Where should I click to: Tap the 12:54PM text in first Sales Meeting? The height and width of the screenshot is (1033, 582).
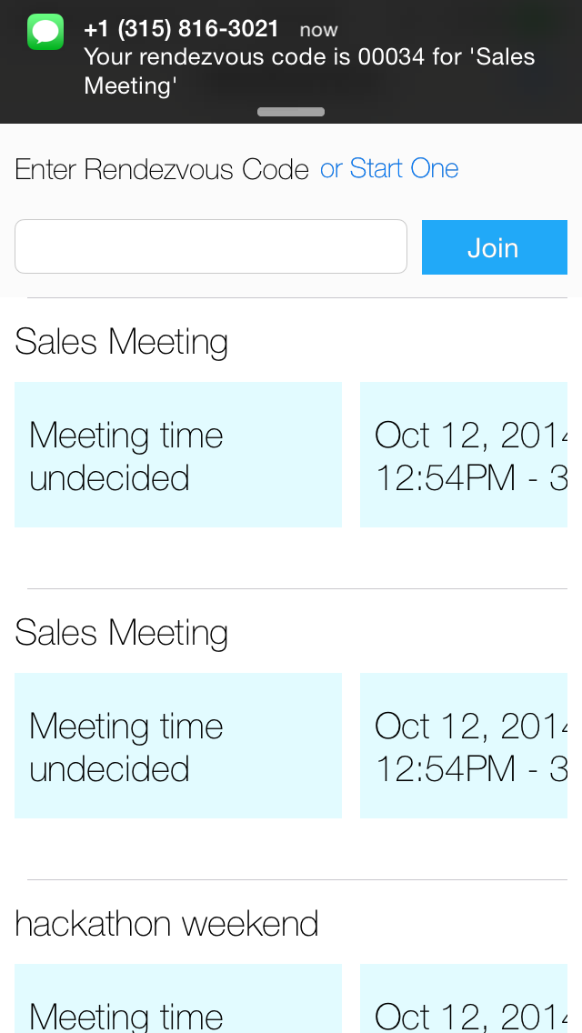(x=445, y=478)
